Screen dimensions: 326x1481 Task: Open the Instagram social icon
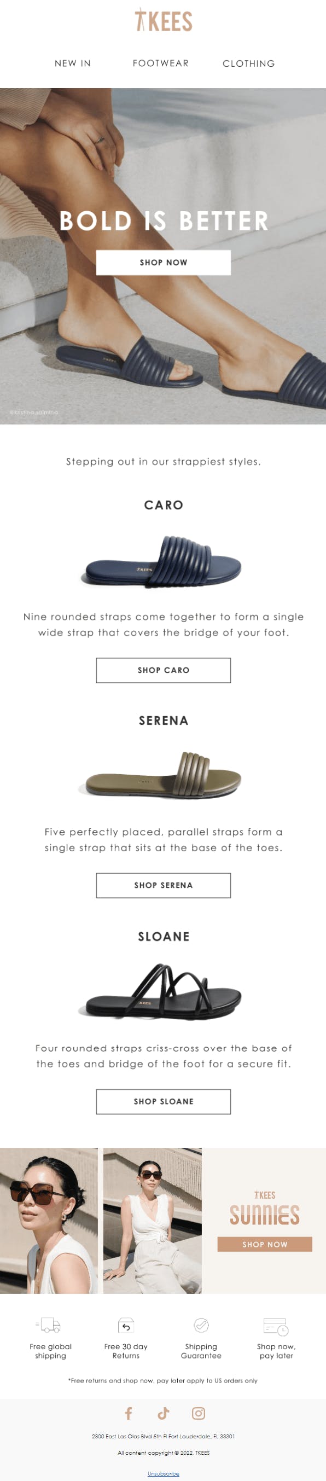(199, 1413)
